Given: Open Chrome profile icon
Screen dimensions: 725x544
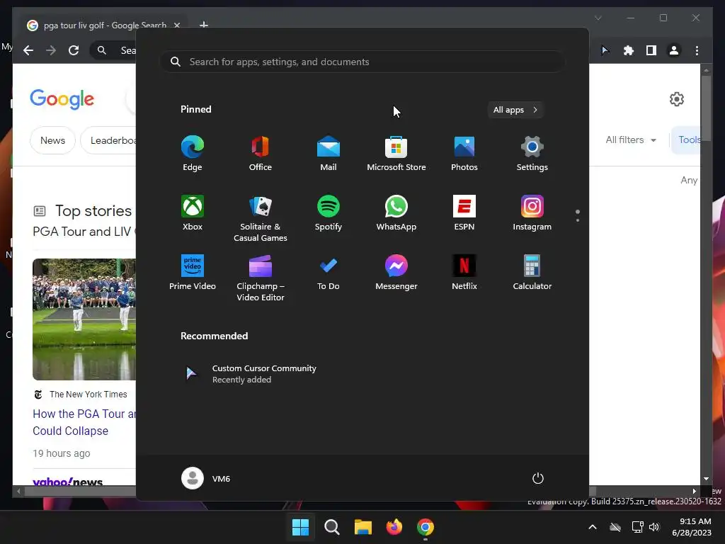Looking at the screenshot, I should pos(674,50).
